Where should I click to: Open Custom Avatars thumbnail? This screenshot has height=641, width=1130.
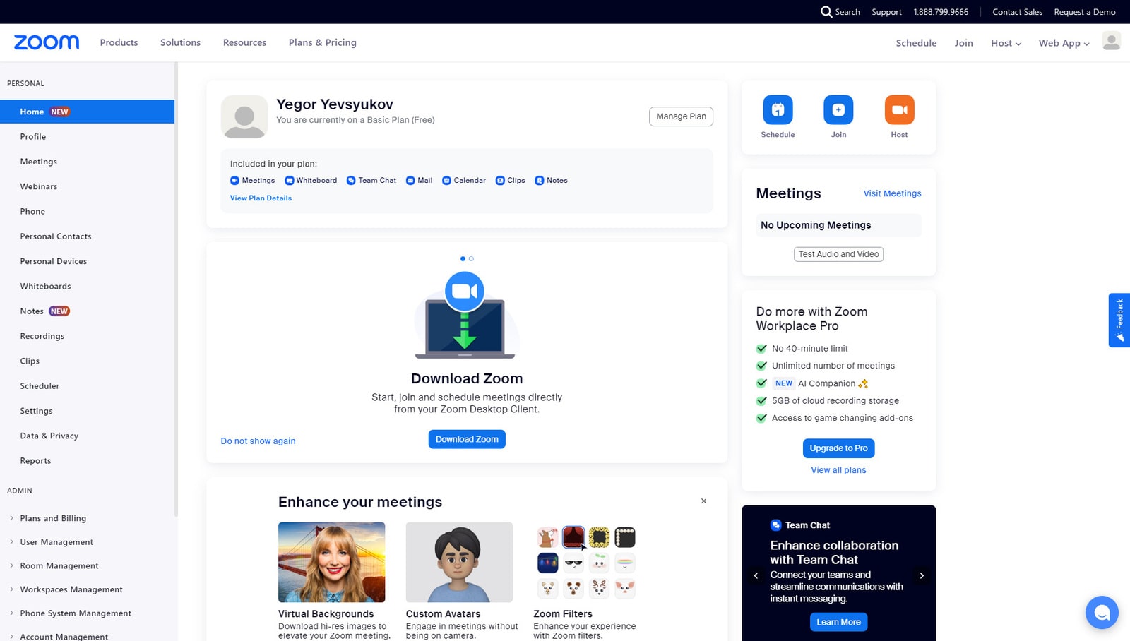[x=459, y=562]
